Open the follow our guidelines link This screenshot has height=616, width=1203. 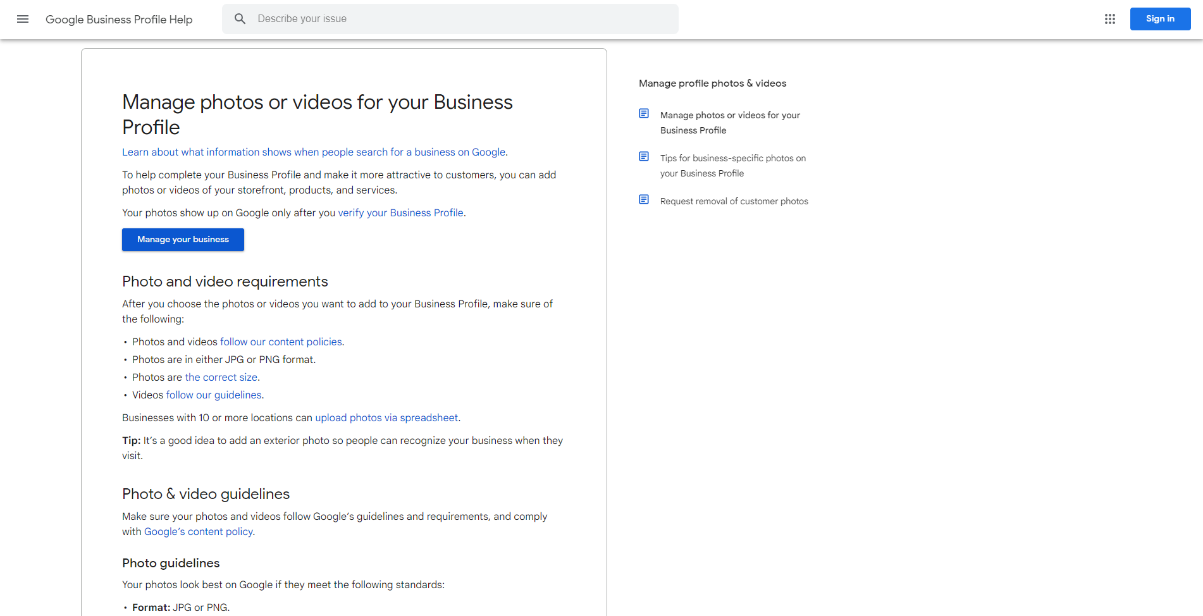214,395
